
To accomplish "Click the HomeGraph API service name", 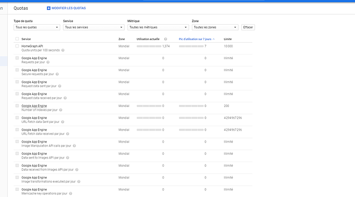I will (32, 46).
